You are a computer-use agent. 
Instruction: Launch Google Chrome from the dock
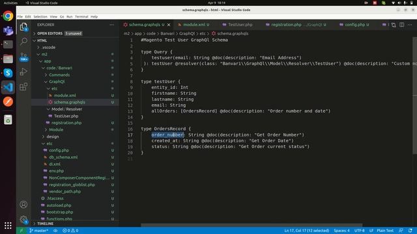coord(8,16)
